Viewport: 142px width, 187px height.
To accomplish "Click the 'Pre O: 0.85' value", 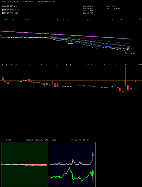I will (88, 6).
